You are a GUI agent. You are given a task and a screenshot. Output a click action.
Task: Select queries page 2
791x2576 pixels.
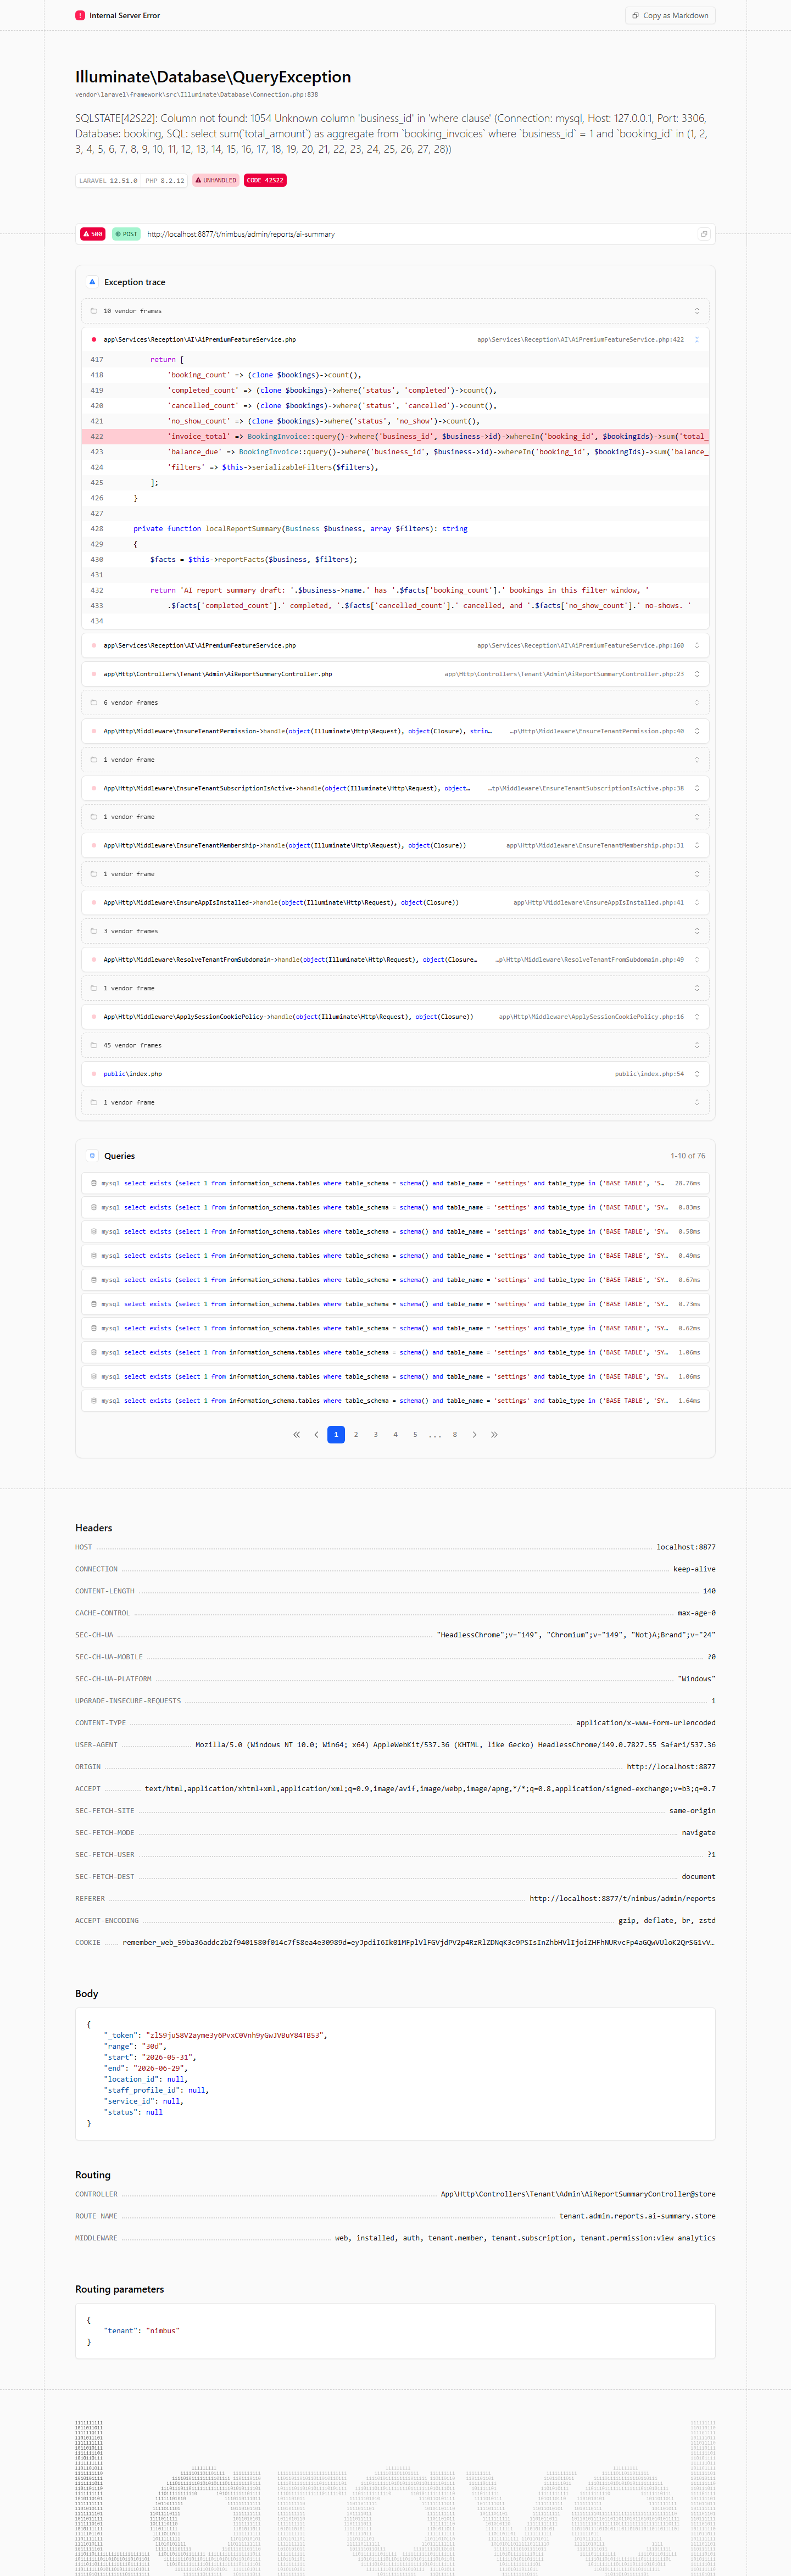coord(356,1434)
